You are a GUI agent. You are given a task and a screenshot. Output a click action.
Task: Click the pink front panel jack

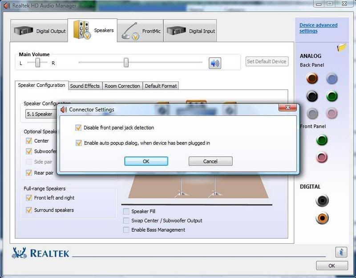(322, 157)
